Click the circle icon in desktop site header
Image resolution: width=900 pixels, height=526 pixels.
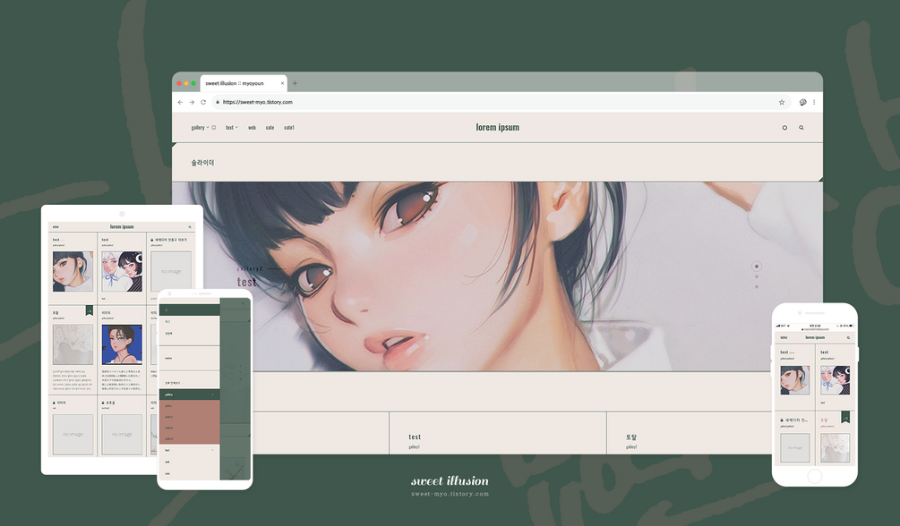[x=784, y=128]
